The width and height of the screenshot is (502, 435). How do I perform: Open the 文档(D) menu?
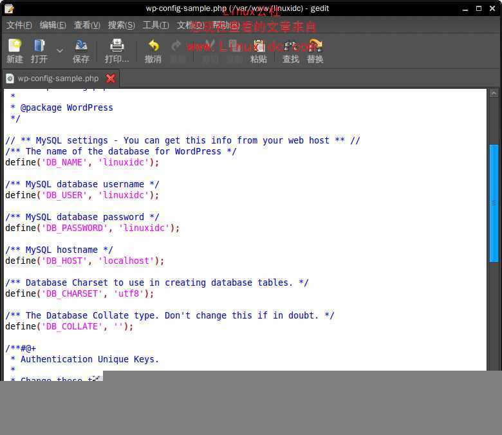[191, 25]
